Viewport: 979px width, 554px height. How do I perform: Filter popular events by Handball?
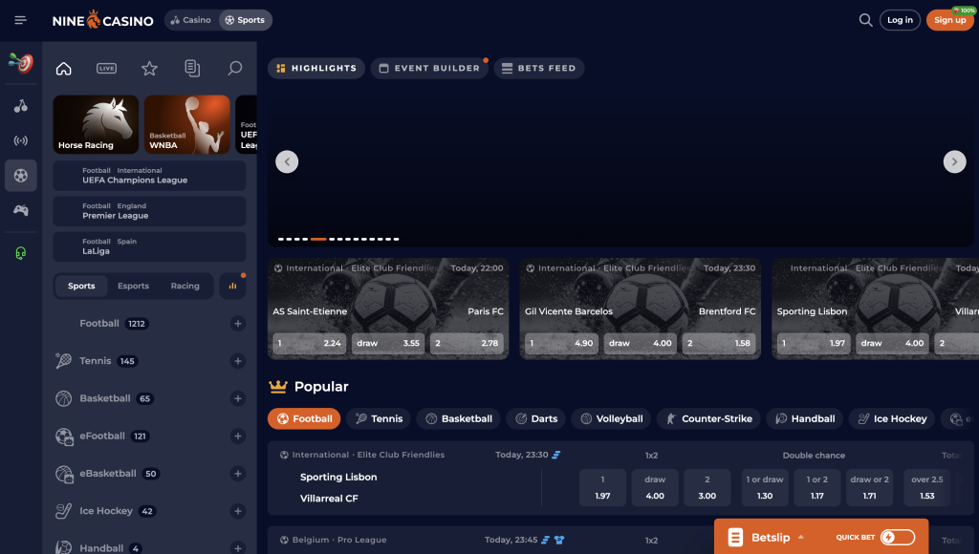(x=805, y=418)
